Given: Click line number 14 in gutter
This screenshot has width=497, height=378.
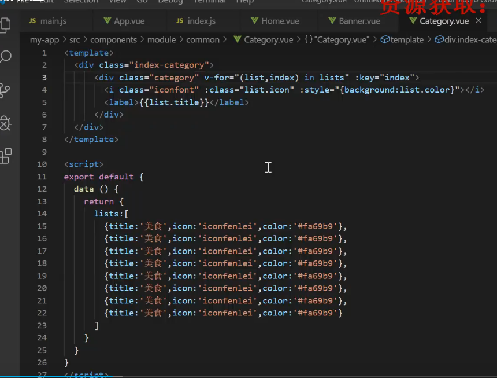Looking at the screenshot, I should point(42,214).
